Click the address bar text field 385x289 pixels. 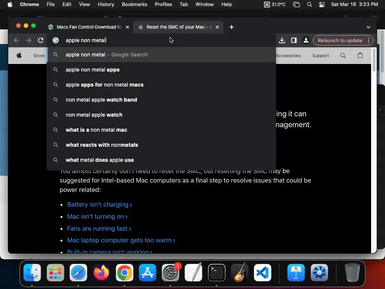pyautogui.click(x=162, y=40)
